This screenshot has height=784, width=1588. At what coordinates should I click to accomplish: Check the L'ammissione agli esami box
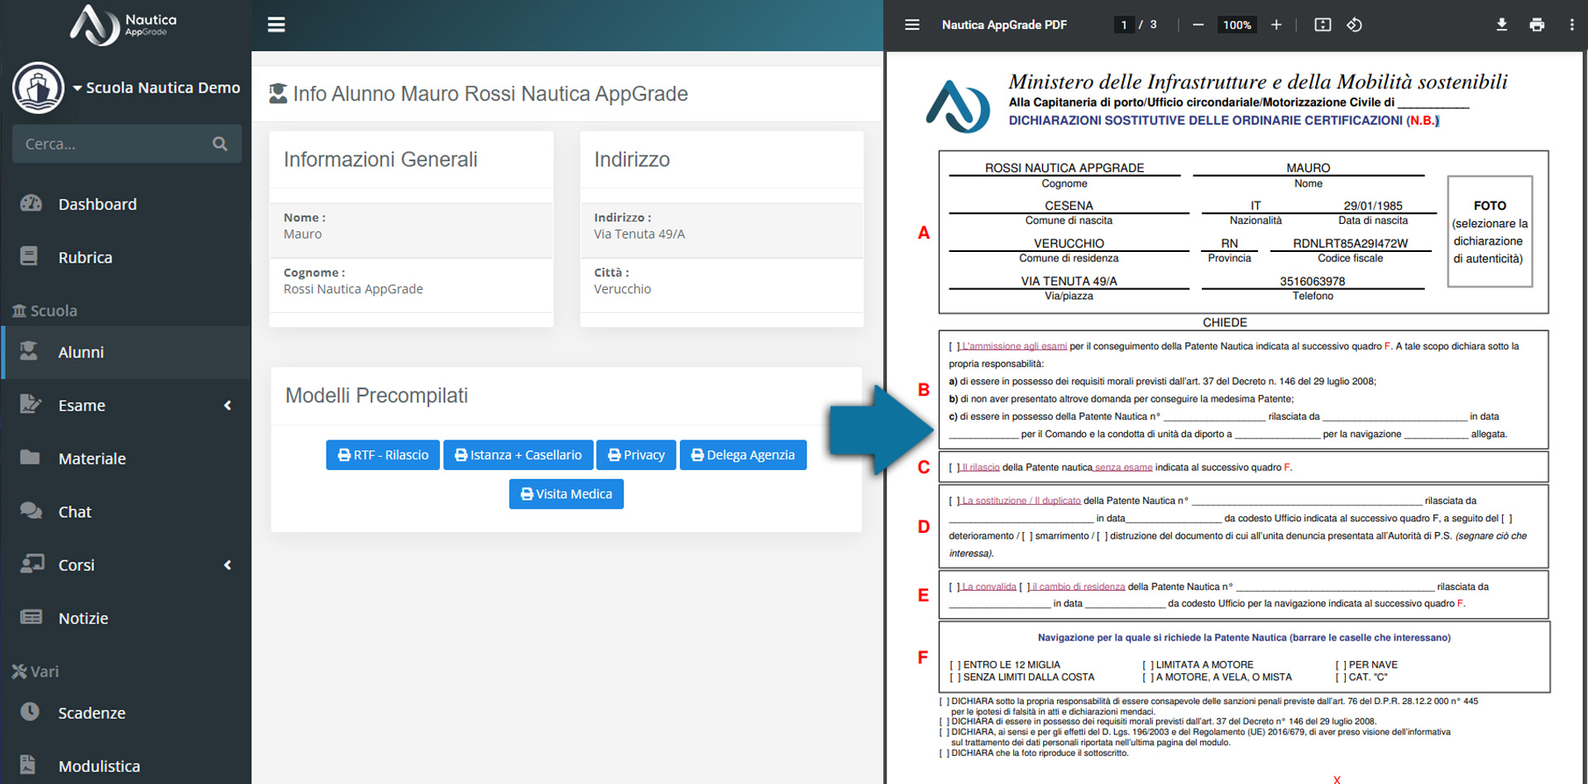[954, 346]
